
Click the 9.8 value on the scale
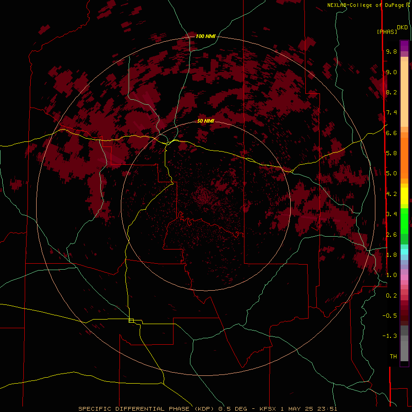[x=391, y=51]
